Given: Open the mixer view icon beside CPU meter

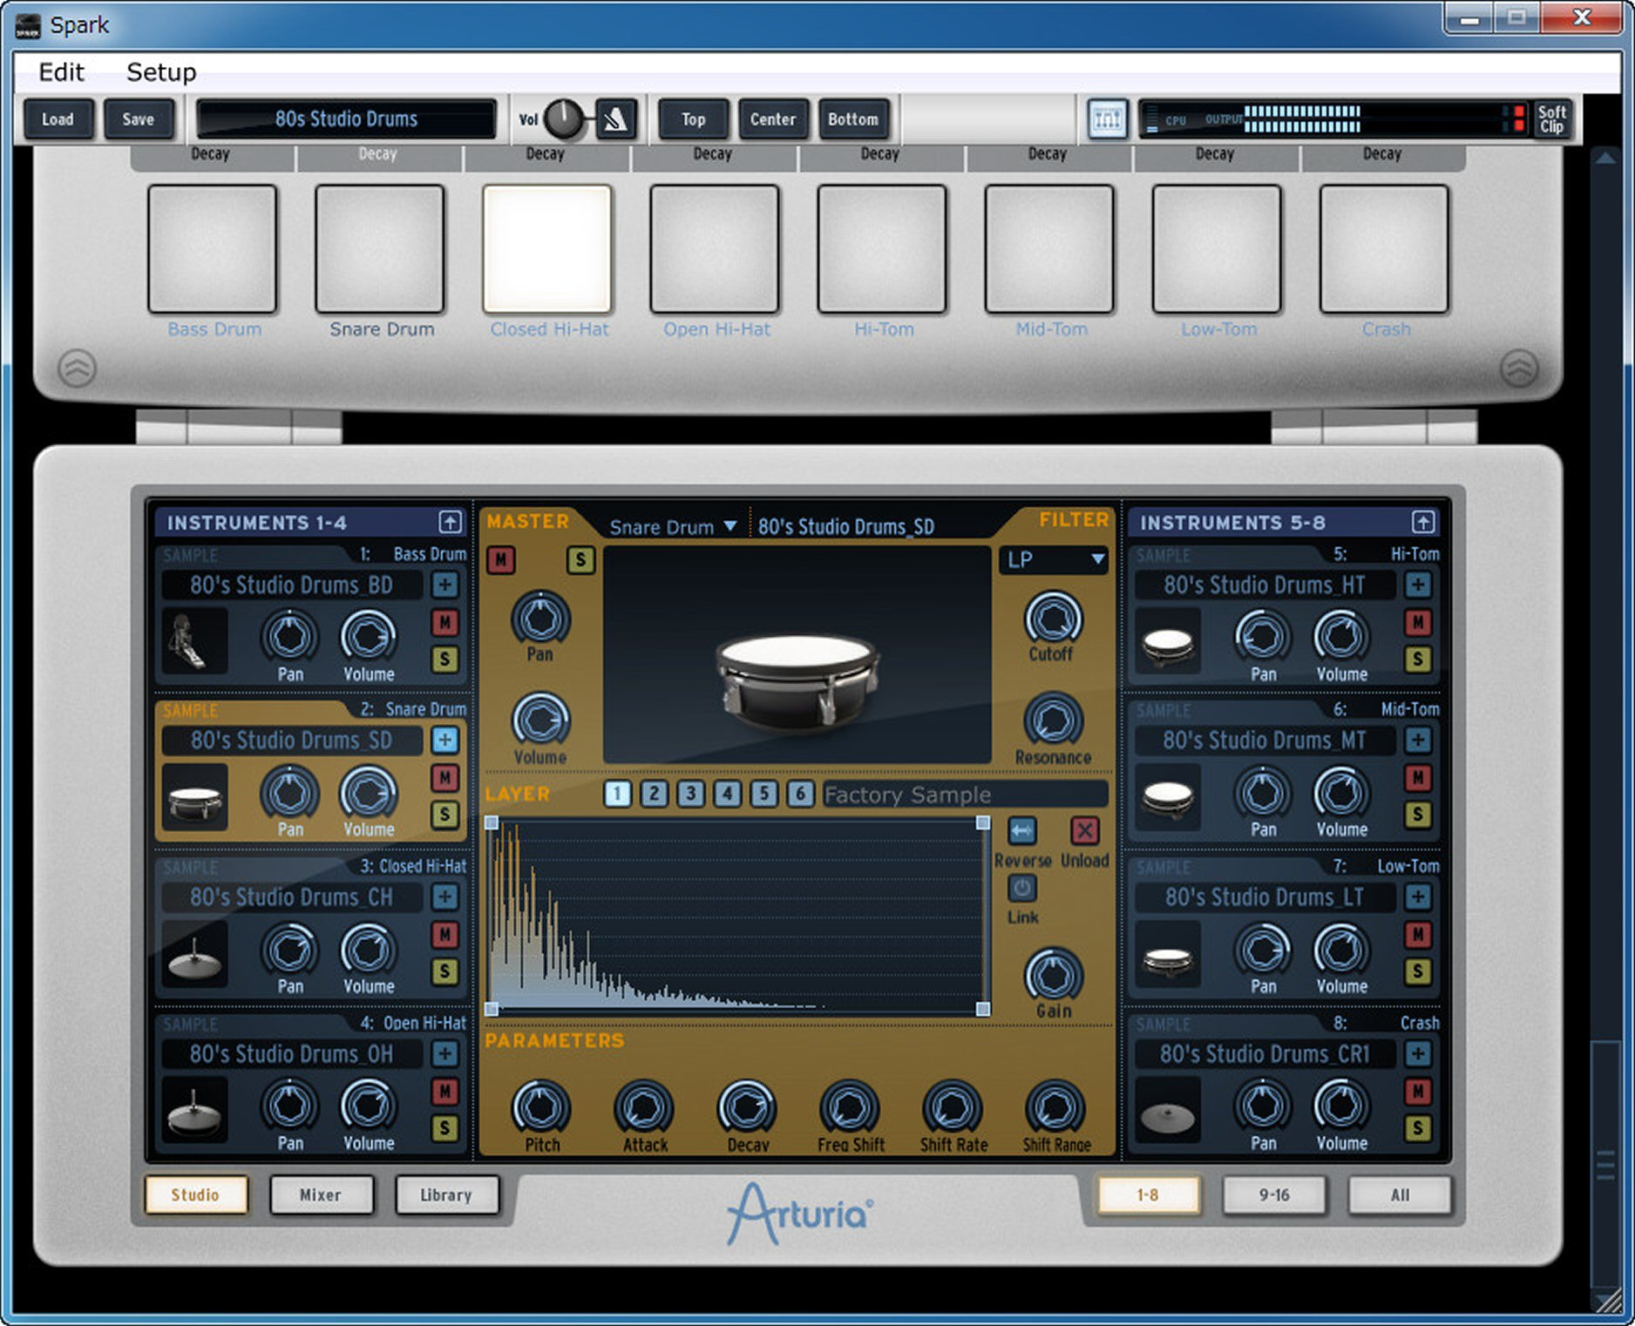Looking at the screenshot, I should [x=1108, y=119].
